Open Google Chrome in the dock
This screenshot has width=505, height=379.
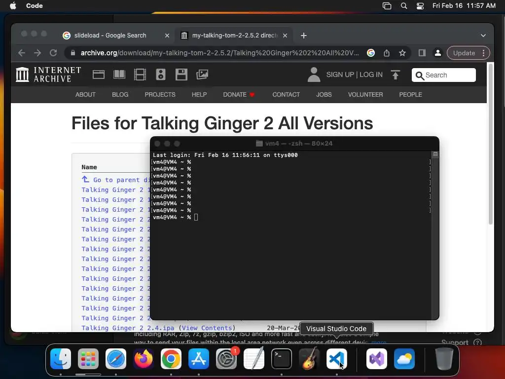(171, 359)
